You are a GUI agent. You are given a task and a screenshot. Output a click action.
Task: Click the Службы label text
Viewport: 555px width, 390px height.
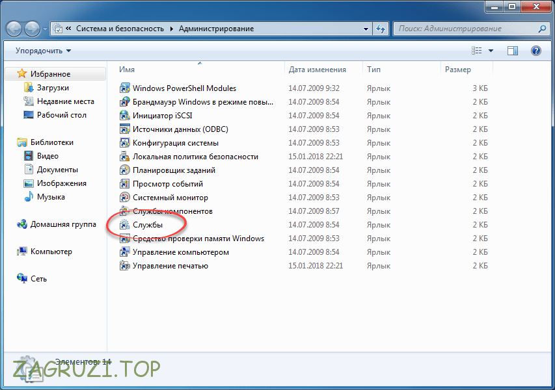(148, 225)
